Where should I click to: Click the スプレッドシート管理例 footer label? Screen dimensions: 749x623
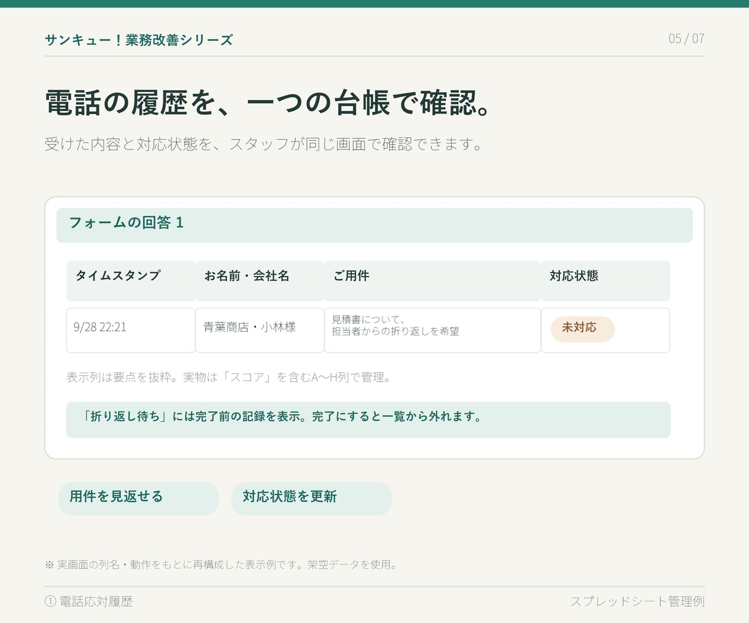tap(637, 602)
